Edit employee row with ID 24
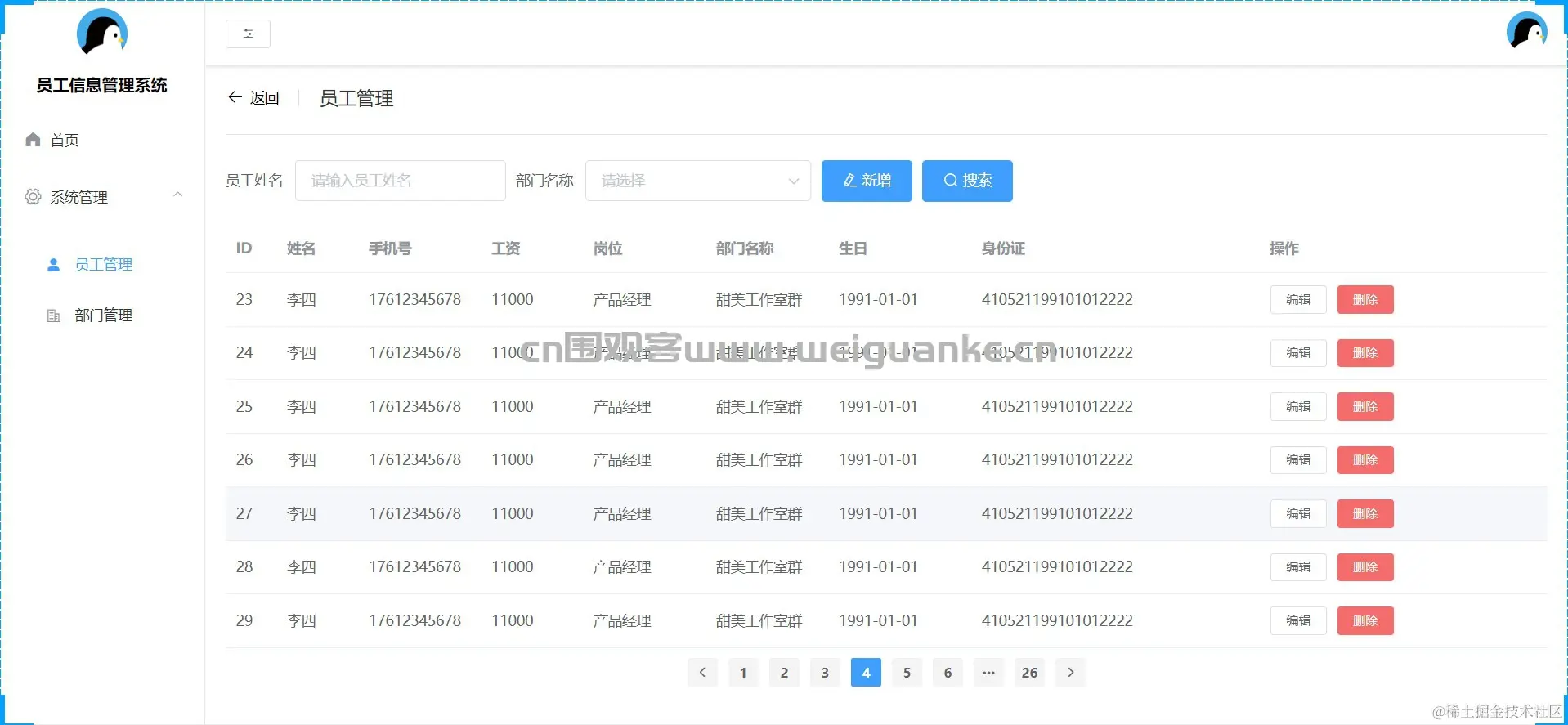The width and height of the screenshot is (1568, 725). 1298,353
